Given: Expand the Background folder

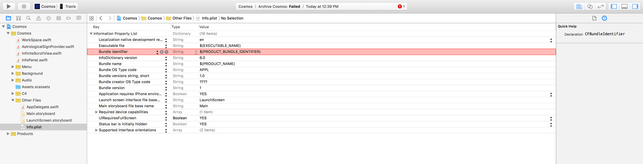Looking at the screenshot, I should click(13, 74).
